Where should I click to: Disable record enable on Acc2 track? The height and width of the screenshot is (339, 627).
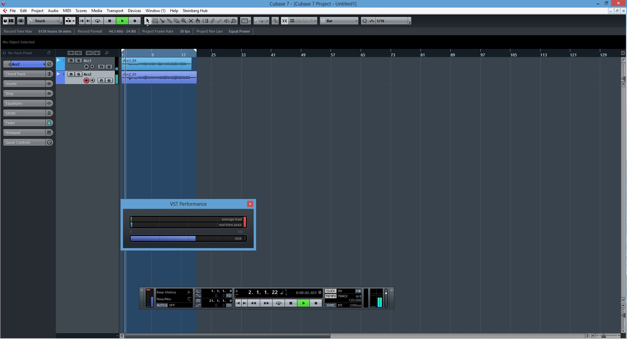86,81
